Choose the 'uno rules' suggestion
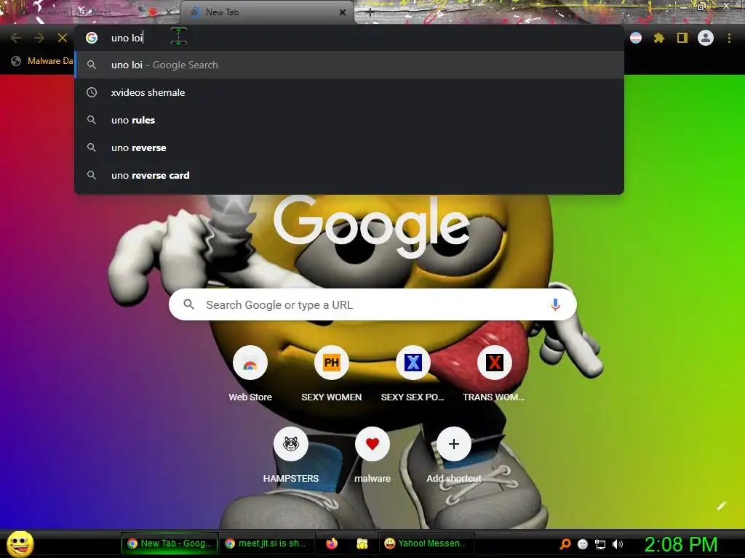The height and width of the screenshot is (558, 745). tap(349, 120)
